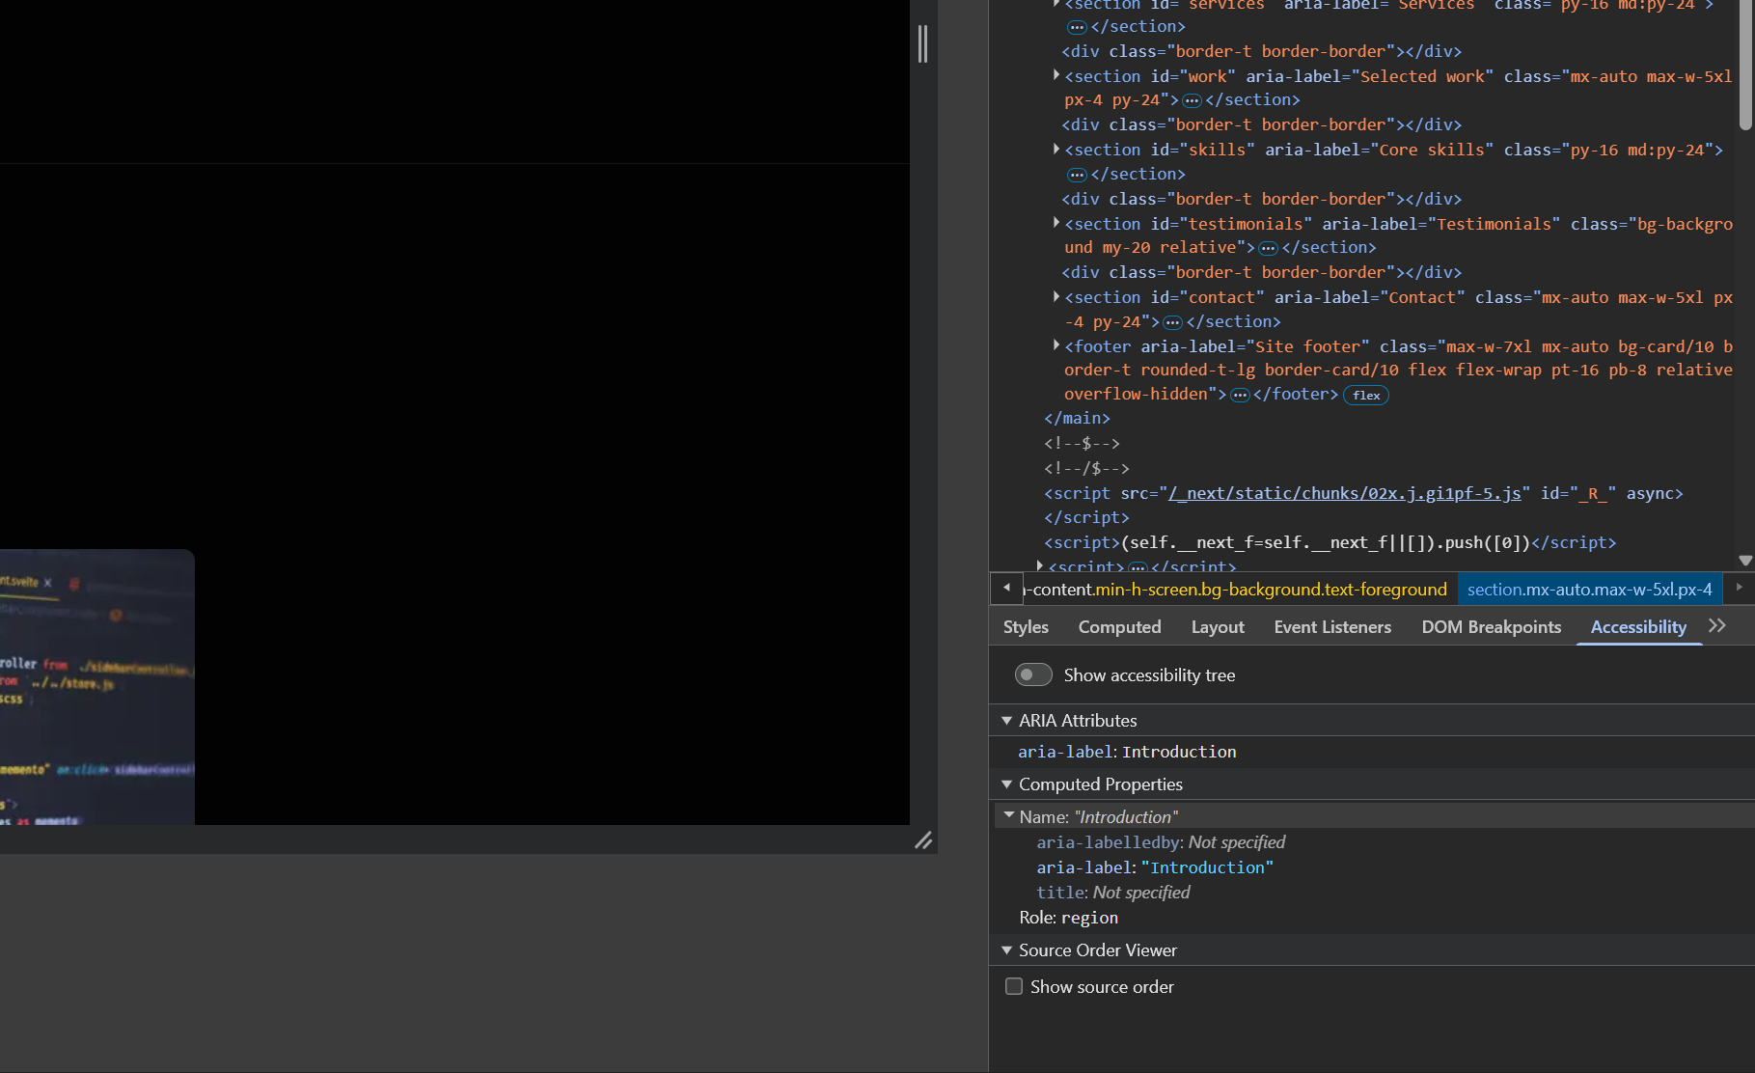Click the aria-label "Introduction" computed value
Viewport: 1755px width, 1073px height.
[x=1207, y=867]
